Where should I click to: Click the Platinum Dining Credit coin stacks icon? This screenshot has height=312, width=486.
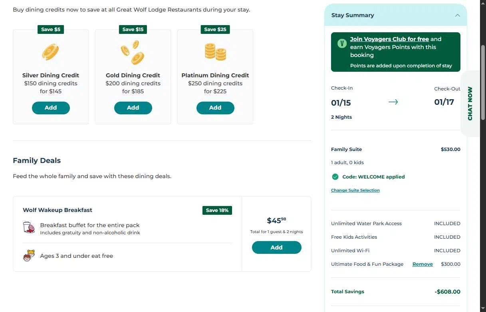click(x=215, y=52)
